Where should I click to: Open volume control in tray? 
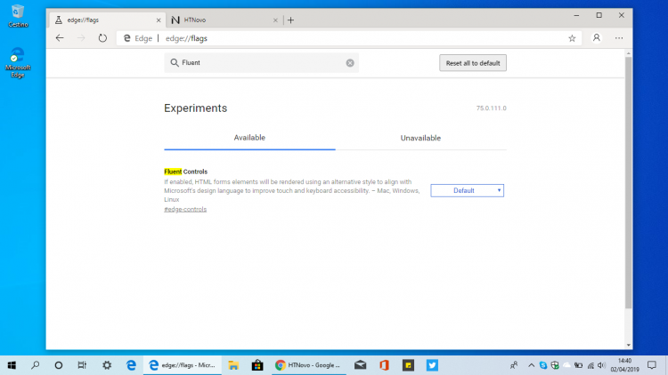[x=601, y=365]
